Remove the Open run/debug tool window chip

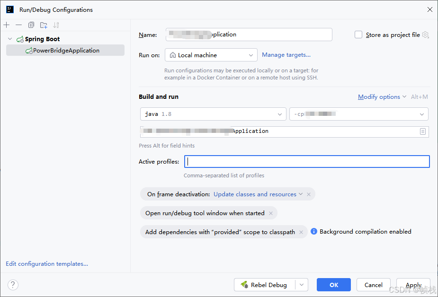(271, 213)
